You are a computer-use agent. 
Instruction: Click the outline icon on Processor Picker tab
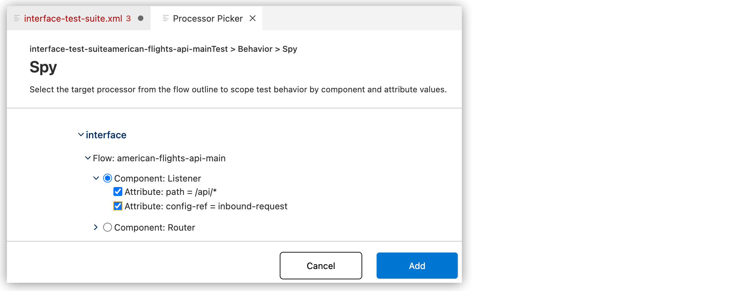(x=165, y=18)
